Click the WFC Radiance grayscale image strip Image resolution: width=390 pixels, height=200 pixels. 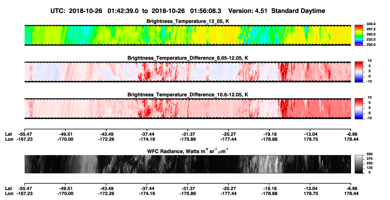(x=187, y=164)
